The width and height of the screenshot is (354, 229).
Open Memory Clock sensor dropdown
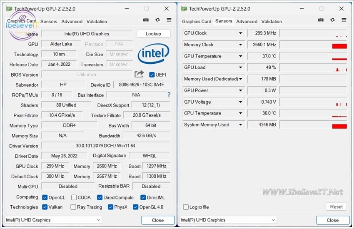241,45
